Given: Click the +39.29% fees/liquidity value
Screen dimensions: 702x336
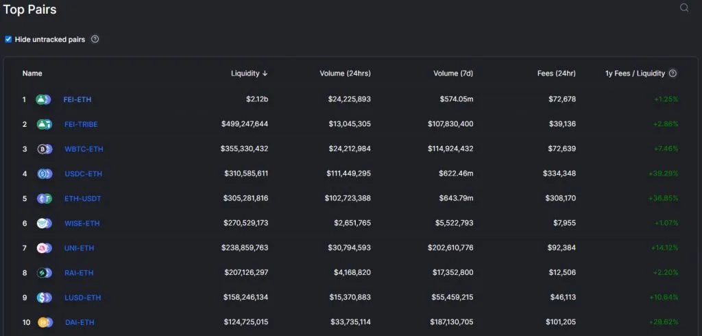Looking at the screenshot, I should pyautogui.click(x=664, y=173).
